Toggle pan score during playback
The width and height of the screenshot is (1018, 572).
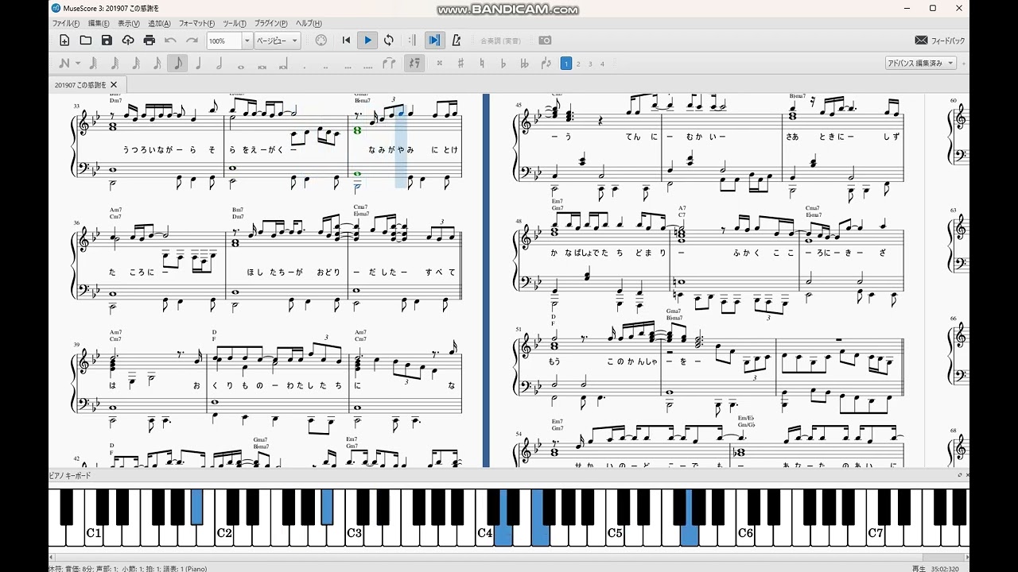pyautogui.click(x=434, y=41)
